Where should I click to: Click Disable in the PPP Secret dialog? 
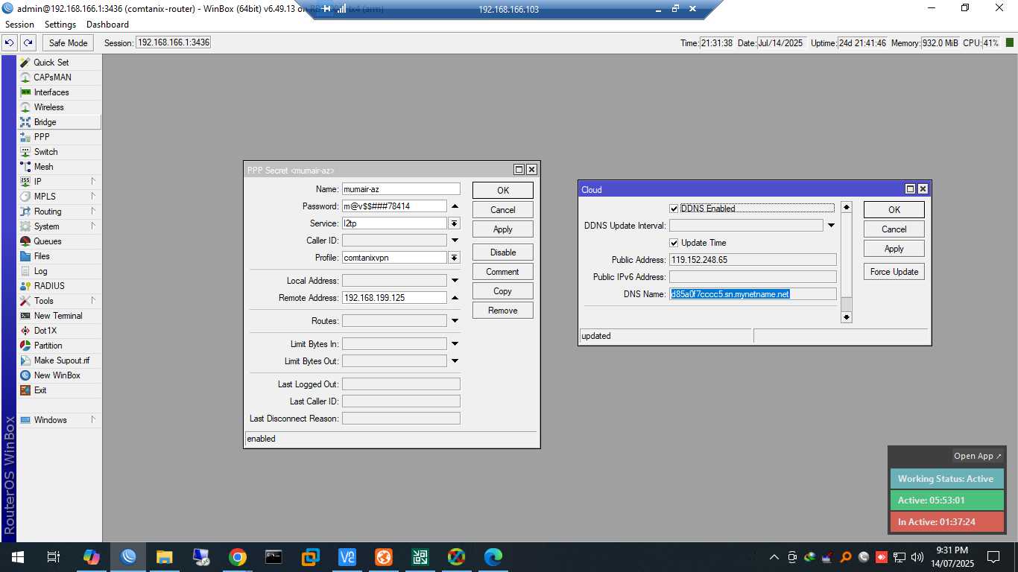point(503,252)
